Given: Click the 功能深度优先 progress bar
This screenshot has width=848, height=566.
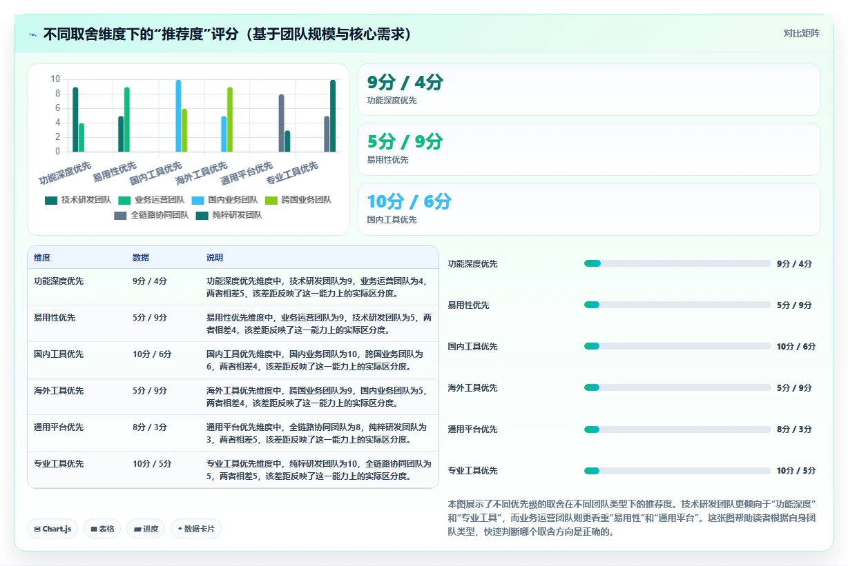Looking at the screenshot, I should 677,263.
